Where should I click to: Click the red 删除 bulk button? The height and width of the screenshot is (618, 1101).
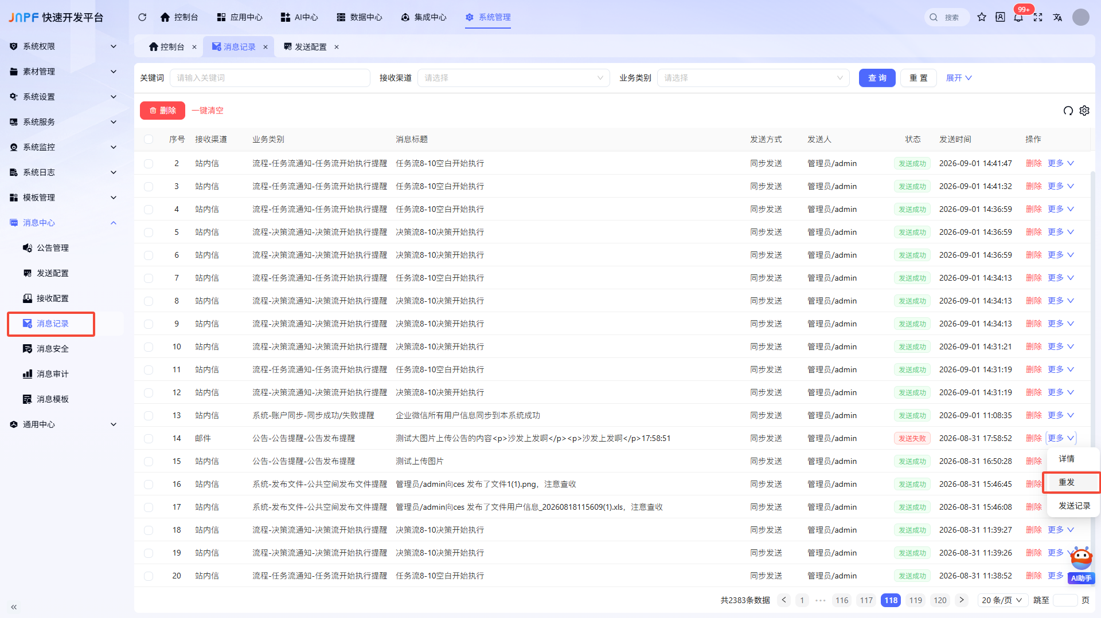coord(162,111)
